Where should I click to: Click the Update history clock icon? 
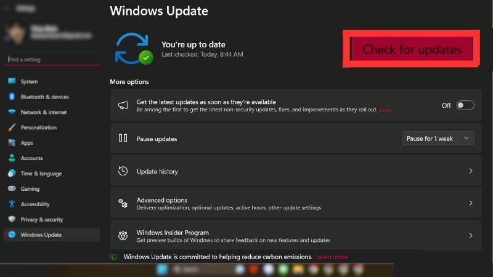coord(123,171)
